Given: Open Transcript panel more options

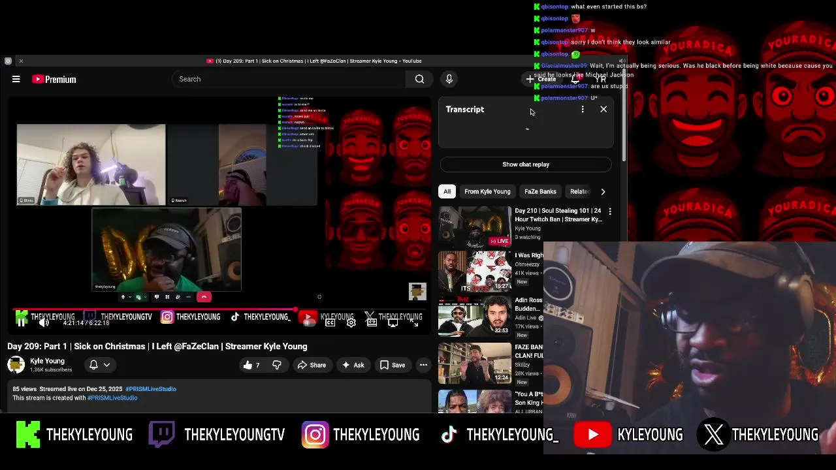Looking at the screenshot, I should pyautogui.click(x=583, y=109).
